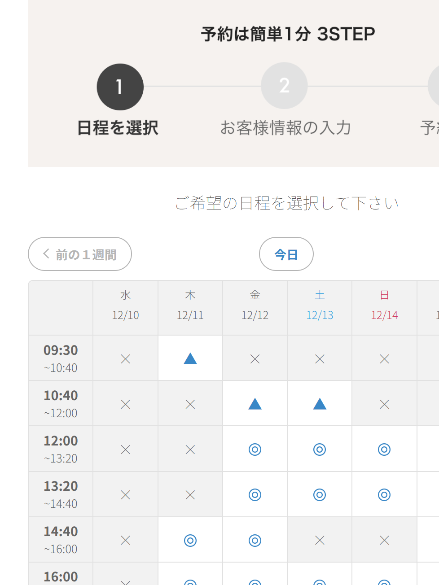Viewport: 439px width, 585px height.
Task: Book the 12:00 circle slot on Saturday 12/13
Action: [x=320, y=449]
